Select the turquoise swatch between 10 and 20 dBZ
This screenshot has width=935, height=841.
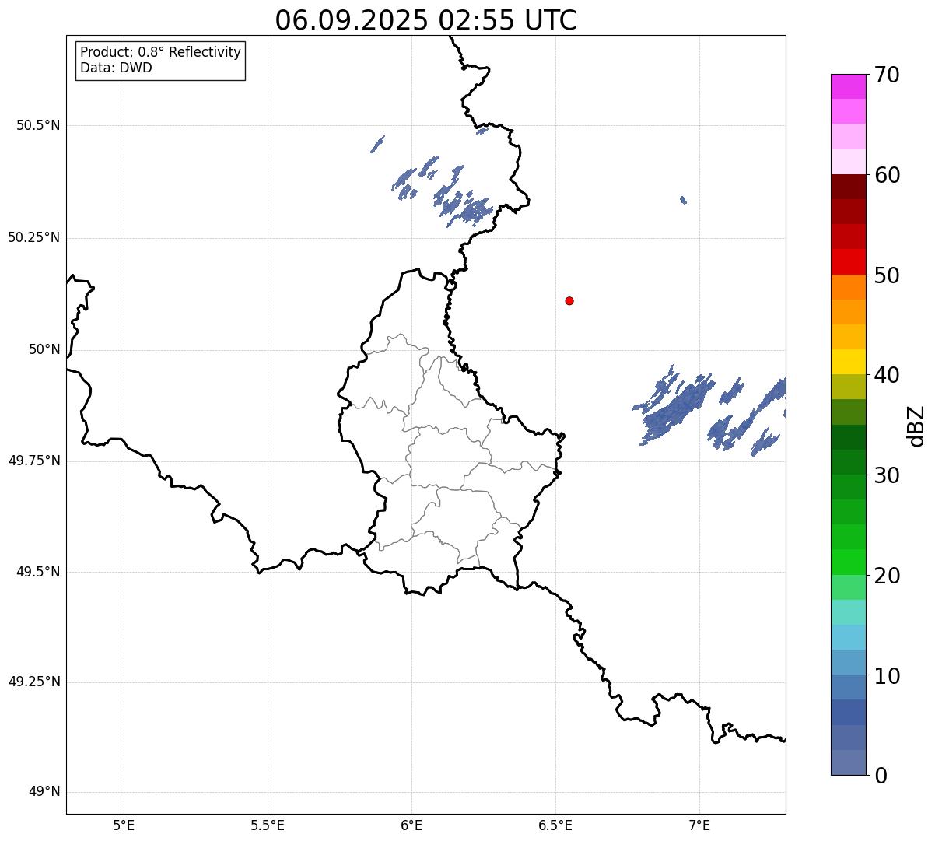coord(848,612)
